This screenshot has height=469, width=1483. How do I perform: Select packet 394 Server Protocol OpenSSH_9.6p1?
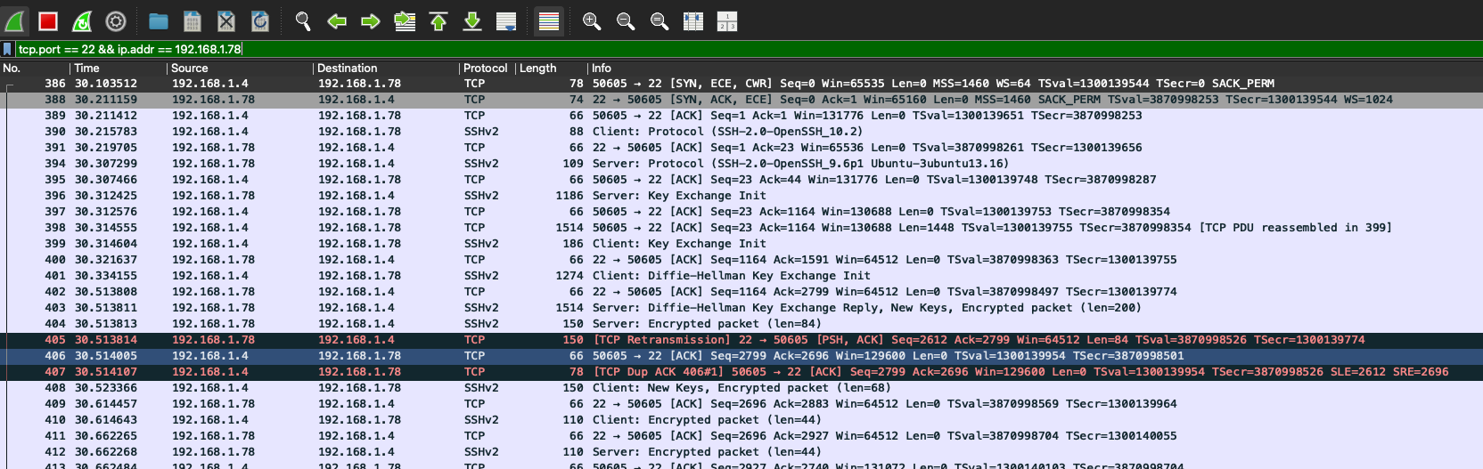tap(741, 164)
